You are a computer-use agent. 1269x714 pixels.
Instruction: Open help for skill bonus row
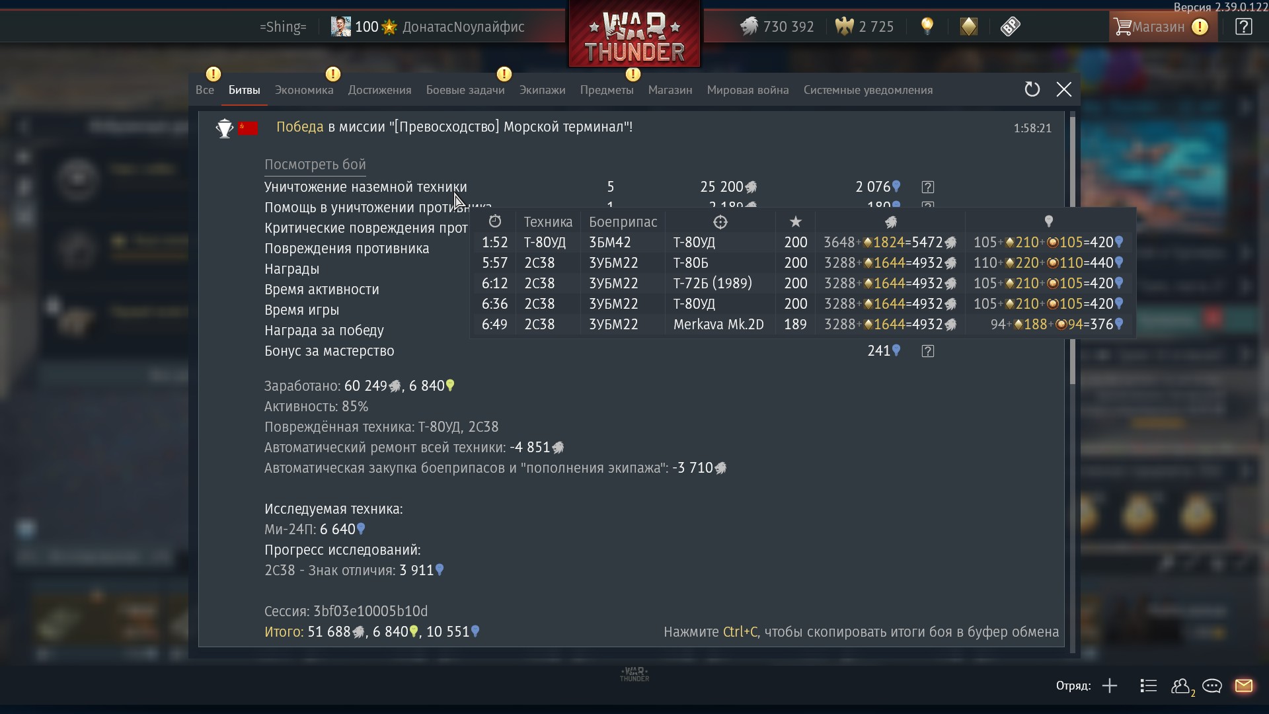click(x=927, y=351)
